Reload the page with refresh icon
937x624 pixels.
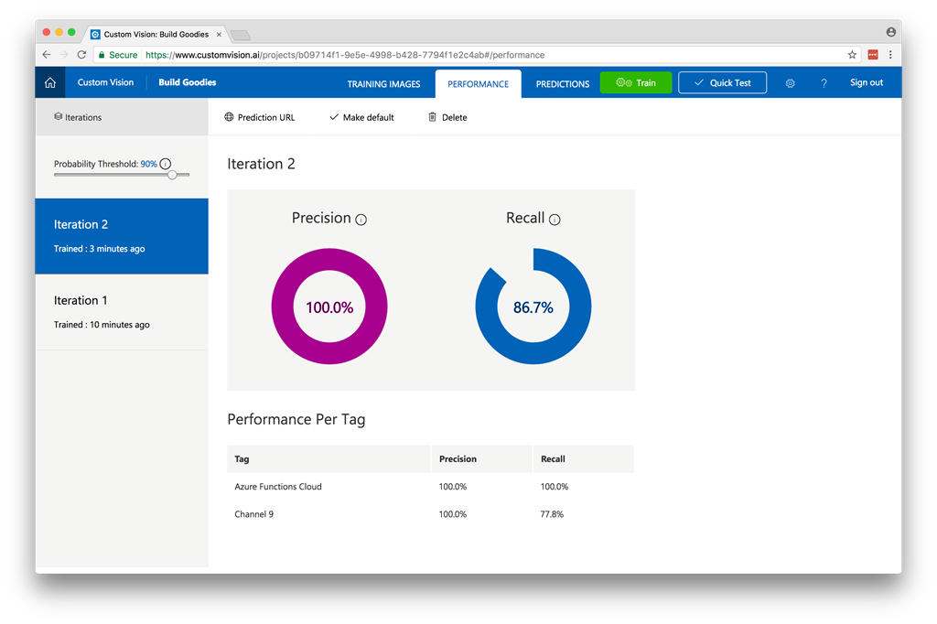point(81,54)
